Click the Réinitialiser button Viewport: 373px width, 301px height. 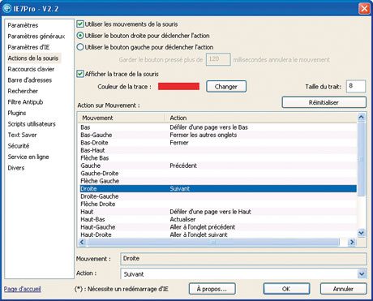pos(324,102)
